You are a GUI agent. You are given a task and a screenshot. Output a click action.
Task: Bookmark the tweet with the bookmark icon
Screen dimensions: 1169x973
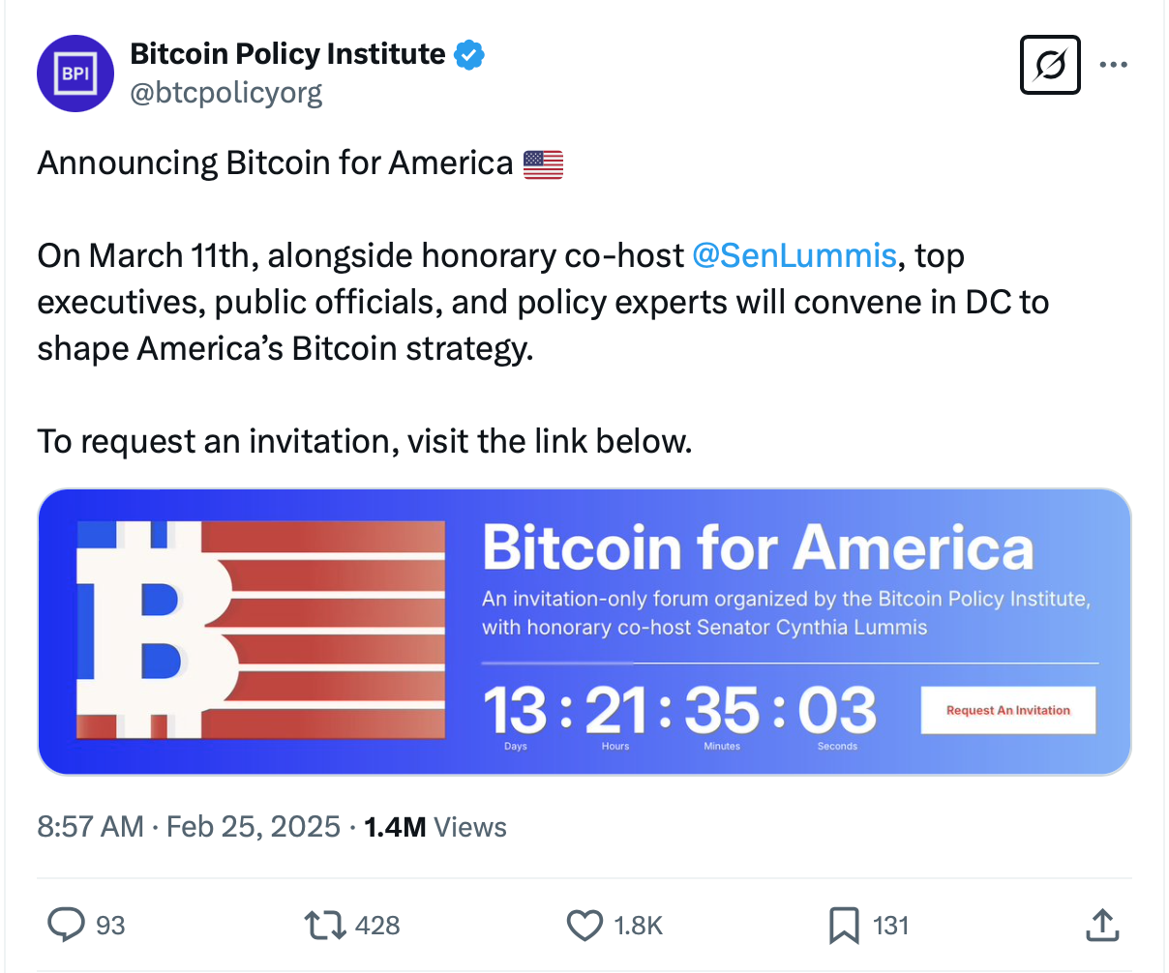[844, 925]
